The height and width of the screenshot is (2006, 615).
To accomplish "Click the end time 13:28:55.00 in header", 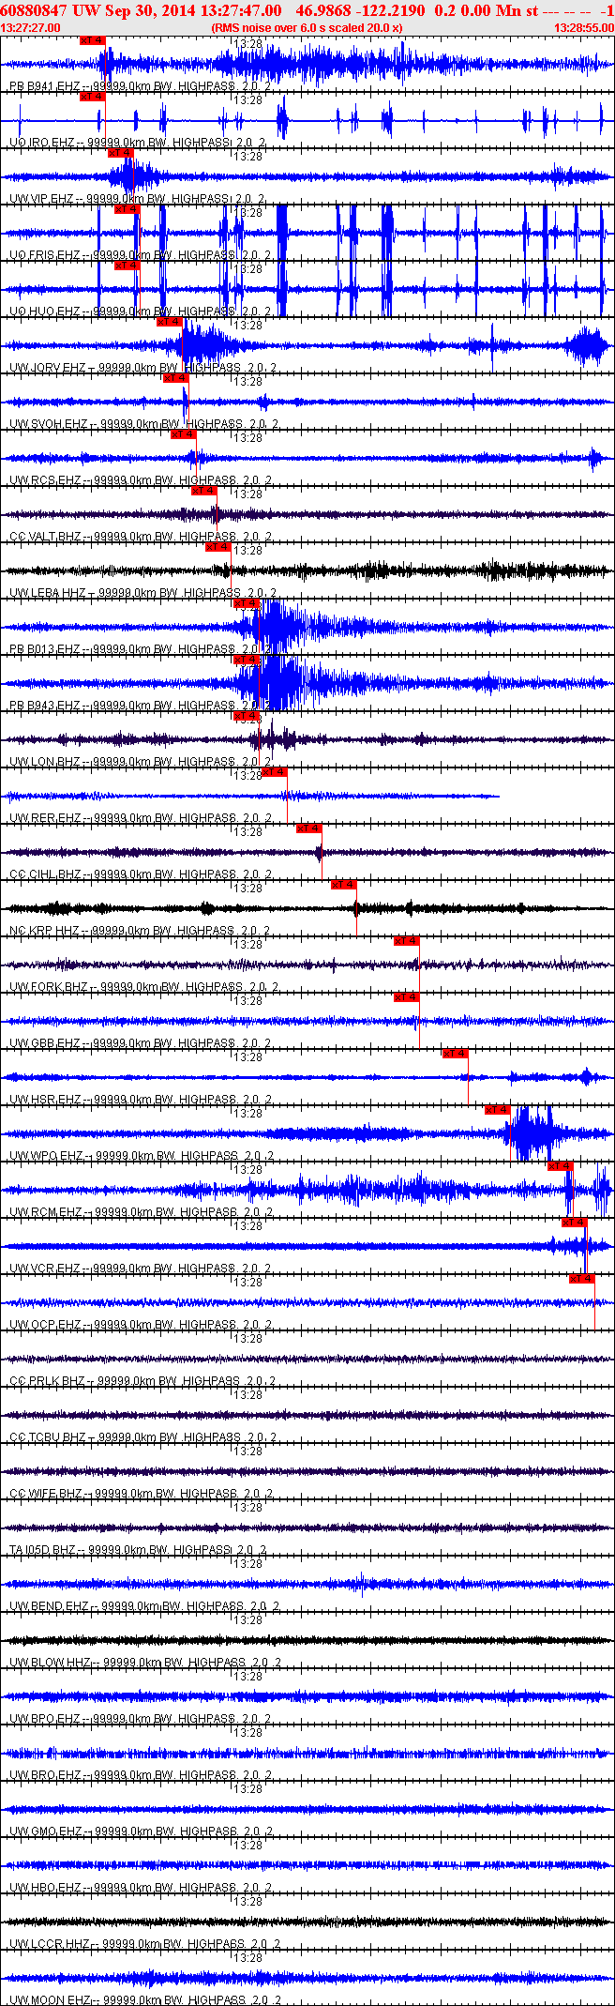I will click(584, 27).
